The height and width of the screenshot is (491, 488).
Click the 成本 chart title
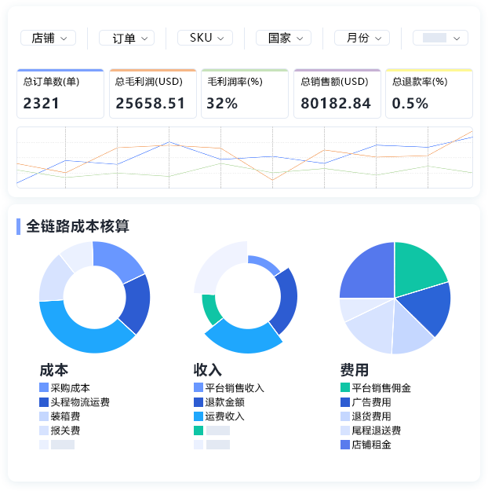coord(54,370)
